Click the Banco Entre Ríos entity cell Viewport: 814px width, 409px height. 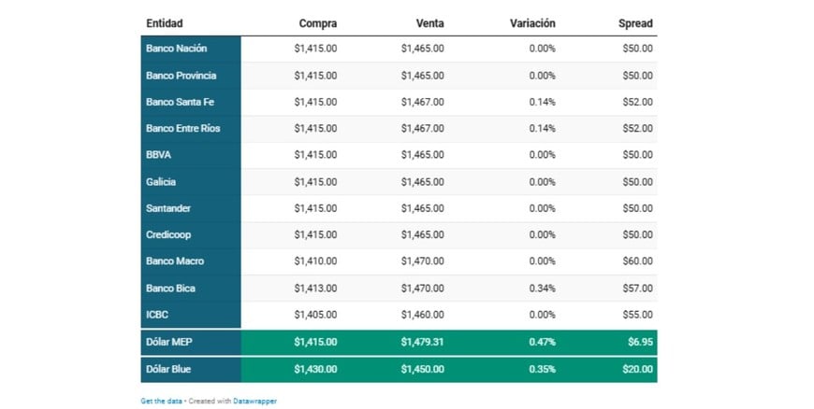[x=182, y=128]
